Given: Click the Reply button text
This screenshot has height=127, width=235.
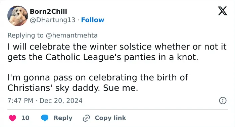Looking at the screenshot, I should pyautogui.click(x=63, y=118).
